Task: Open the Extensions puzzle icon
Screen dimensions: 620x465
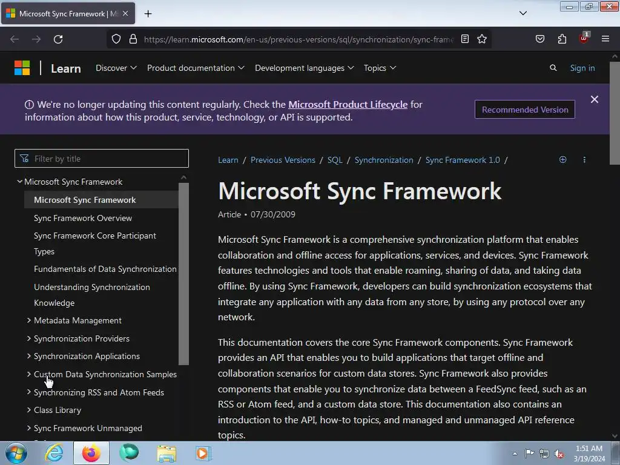Action: pyautogui.click(x=562, y=39)
